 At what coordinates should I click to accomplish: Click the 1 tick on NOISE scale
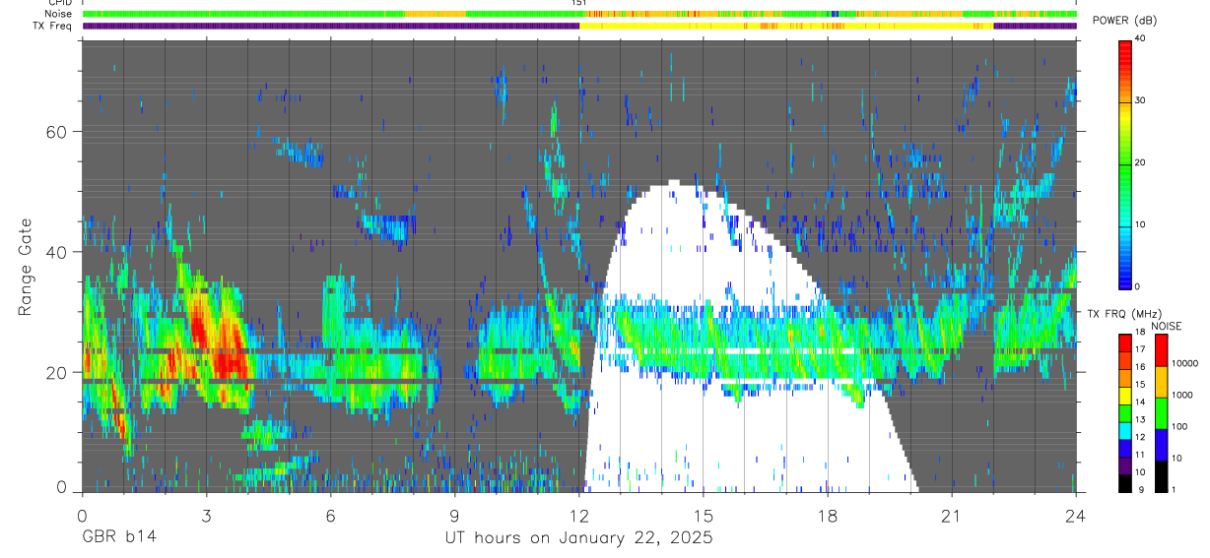(1174, 490)
